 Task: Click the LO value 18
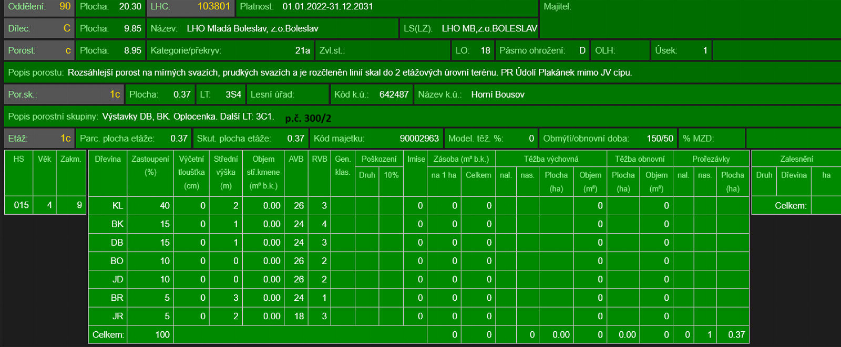click(x=485, y=50)
